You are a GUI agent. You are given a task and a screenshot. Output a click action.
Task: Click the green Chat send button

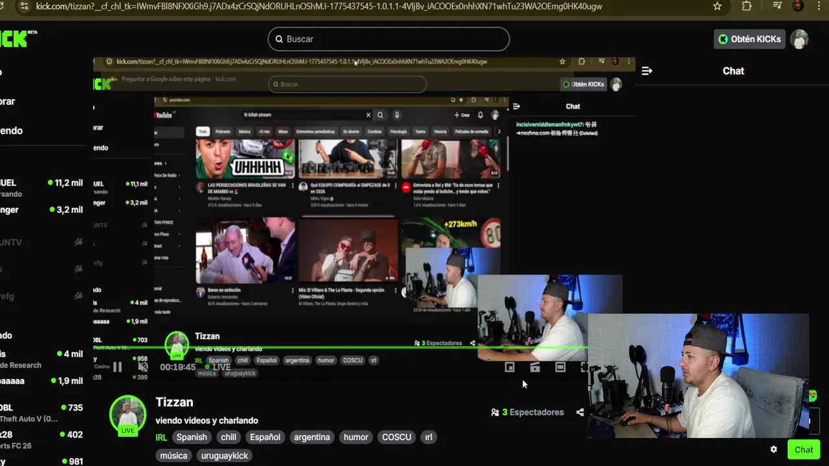[804, 450]
